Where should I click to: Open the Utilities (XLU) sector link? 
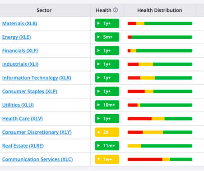(18, 105)
